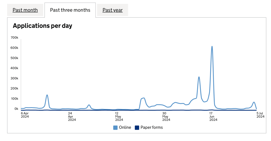Click the 12 May 2024 axis label
This screenshot has height=141, width=271.
[x=119, y=117]
